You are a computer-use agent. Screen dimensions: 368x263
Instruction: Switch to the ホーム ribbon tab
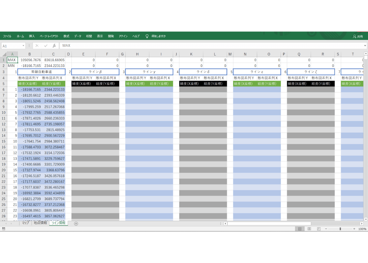tap(20, 36)
